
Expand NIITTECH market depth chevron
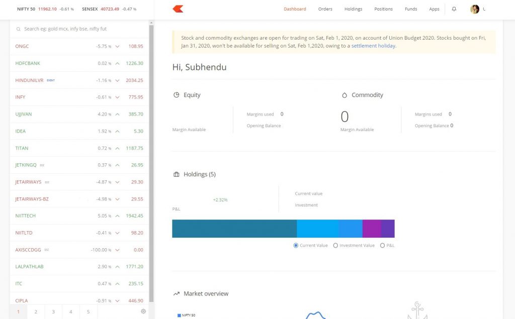117,216
